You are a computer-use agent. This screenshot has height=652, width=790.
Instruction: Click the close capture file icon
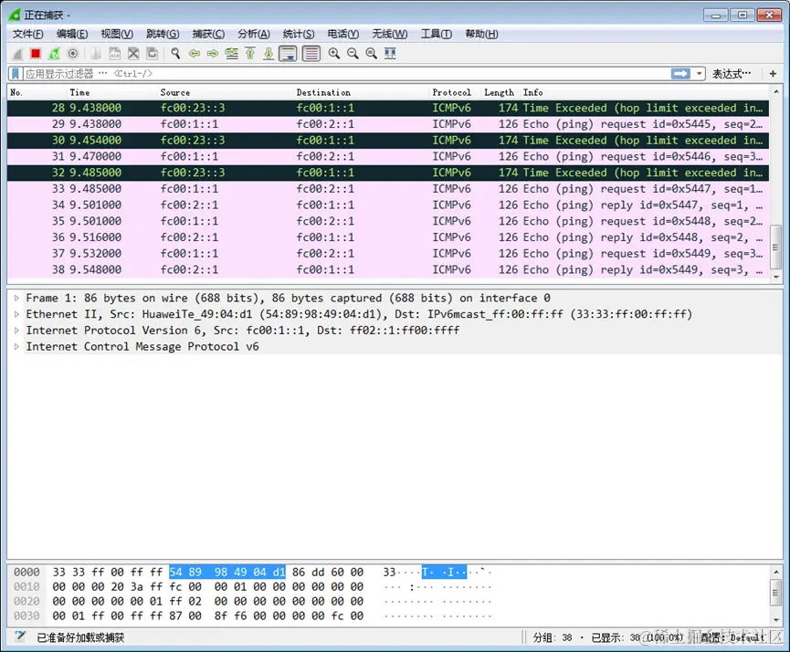(x=133, y=53)
